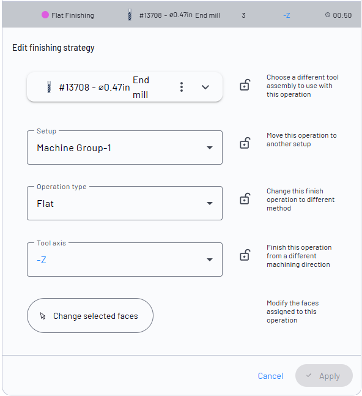This screenshot has width=362, height=396.
Task: Open the Tool axis -Z dropdown
Action: coord(125,260)
